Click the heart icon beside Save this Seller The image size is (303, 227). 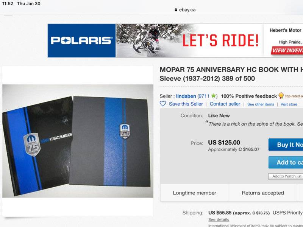click(163, 104)
